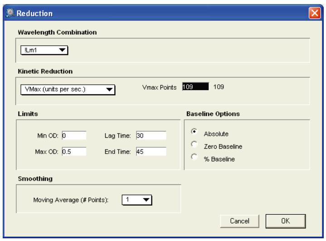Click the Lag Time label

click(118, 136)
